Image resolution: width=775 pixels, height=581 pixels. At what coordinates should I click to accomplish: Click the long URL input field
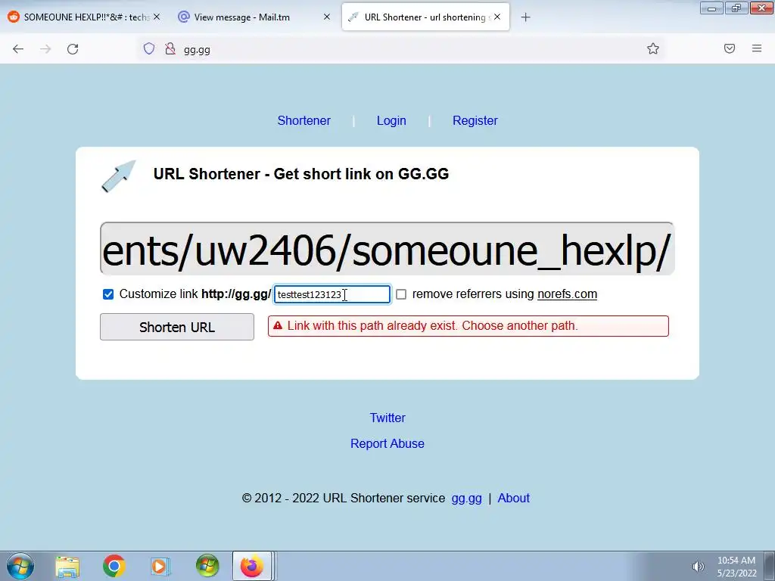tap(387, 248)
